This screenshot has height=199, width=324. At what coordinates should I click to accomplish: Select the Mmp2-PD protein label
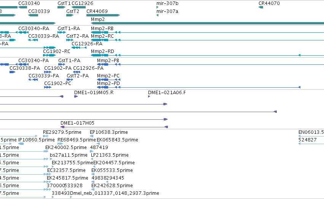click(x=109, y=83)
